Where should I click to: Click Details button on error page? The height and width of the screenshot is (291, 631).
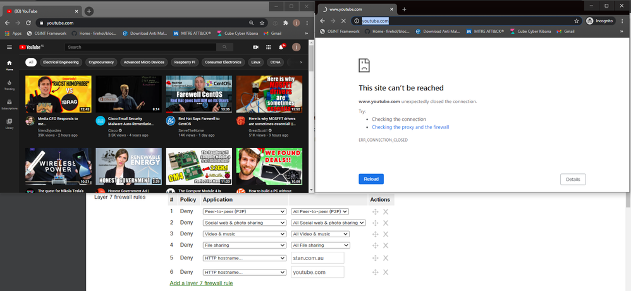pyautogui.click(x=573, y=180)
